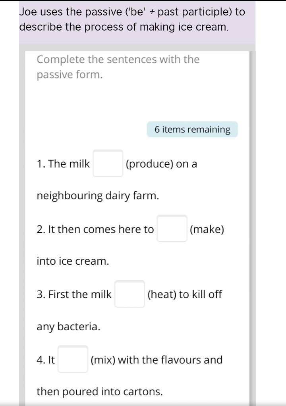Click the blank box before (make)

172,229
